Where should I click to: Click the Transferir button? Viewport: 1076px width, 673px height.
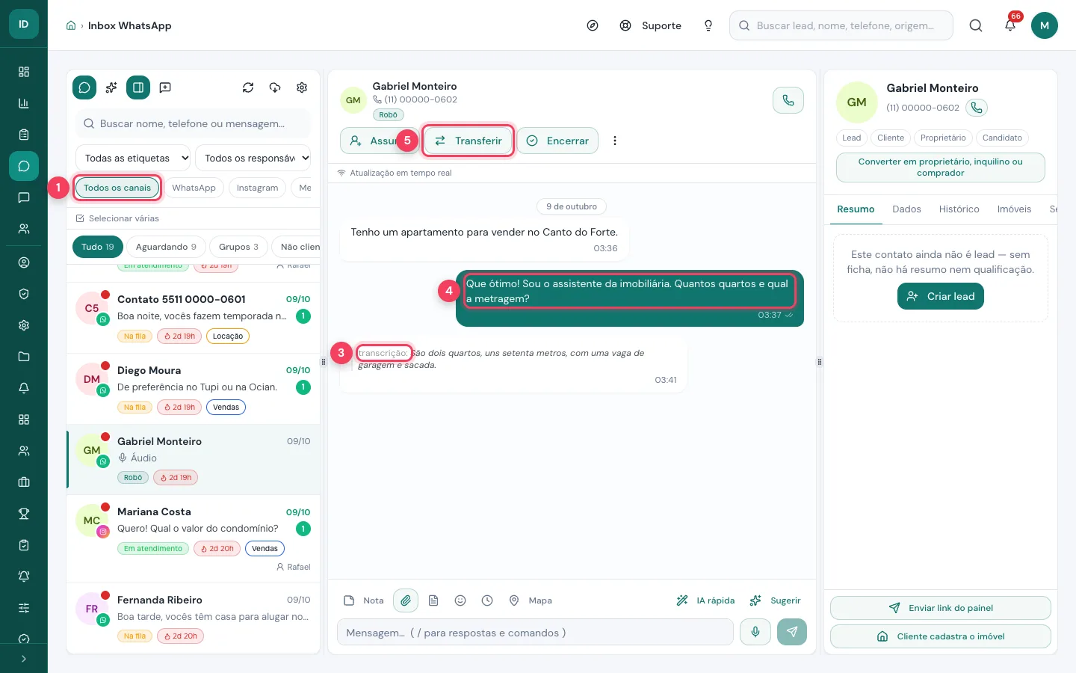469,141
